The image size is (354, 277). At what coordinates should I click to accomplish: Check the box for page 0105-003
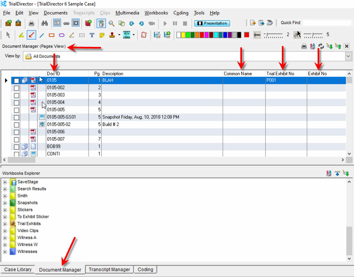tap(16, 96)
